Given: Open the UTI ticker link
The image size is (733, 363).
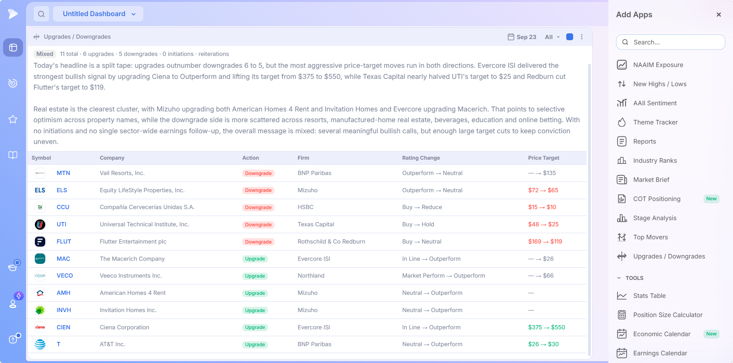Looking at the screenshot, I should point(61,224).
